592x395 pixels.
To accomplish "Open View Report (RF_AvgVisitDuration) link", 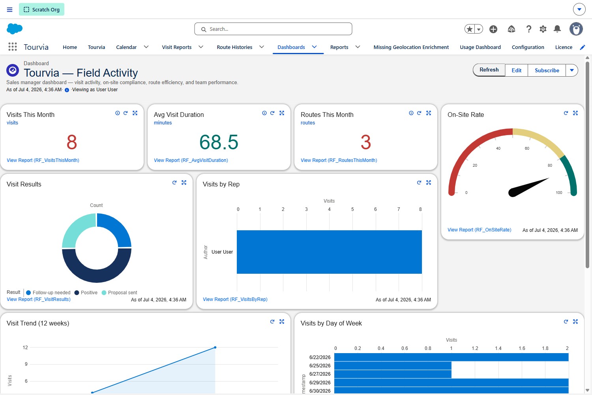I will (x=191, y=160).
